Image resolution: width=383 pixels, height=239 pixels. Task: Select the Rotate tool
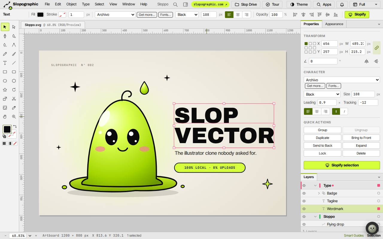14,90
